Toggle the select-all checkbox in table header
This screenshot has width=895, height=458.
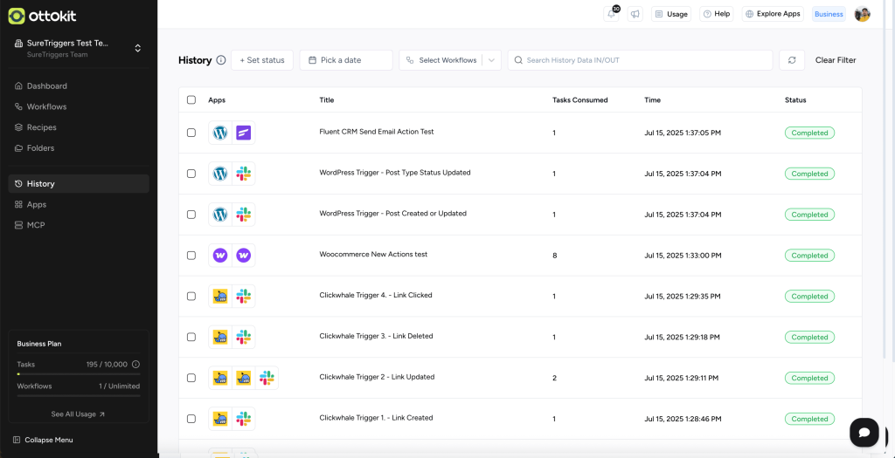click(x=191, y=100)
